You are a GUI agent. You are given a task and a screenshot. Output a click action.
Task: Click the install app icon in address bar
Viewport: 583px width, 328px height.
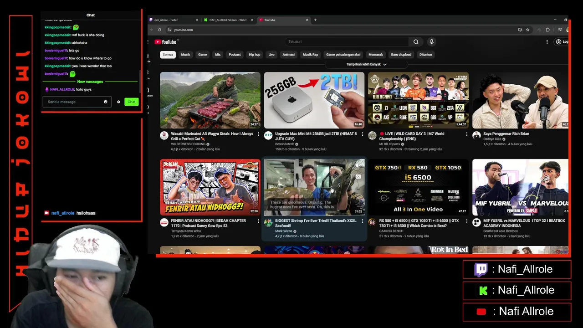[x=520, y=30]
